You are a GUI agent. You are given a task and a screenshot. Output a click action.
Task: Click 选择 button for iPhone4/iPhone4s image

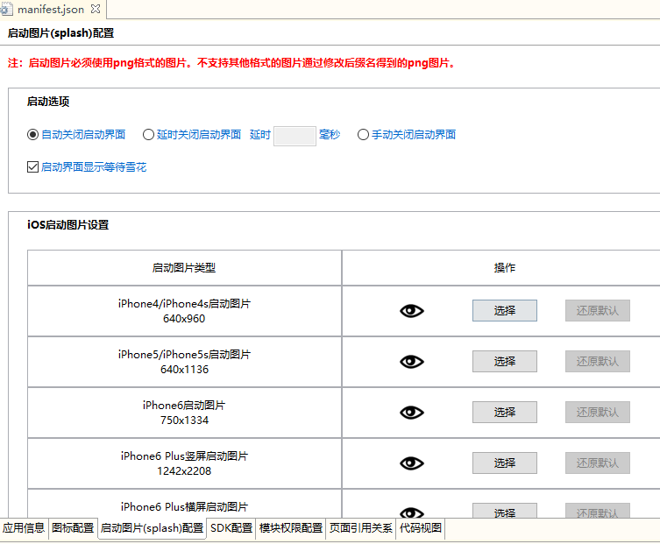504,311
